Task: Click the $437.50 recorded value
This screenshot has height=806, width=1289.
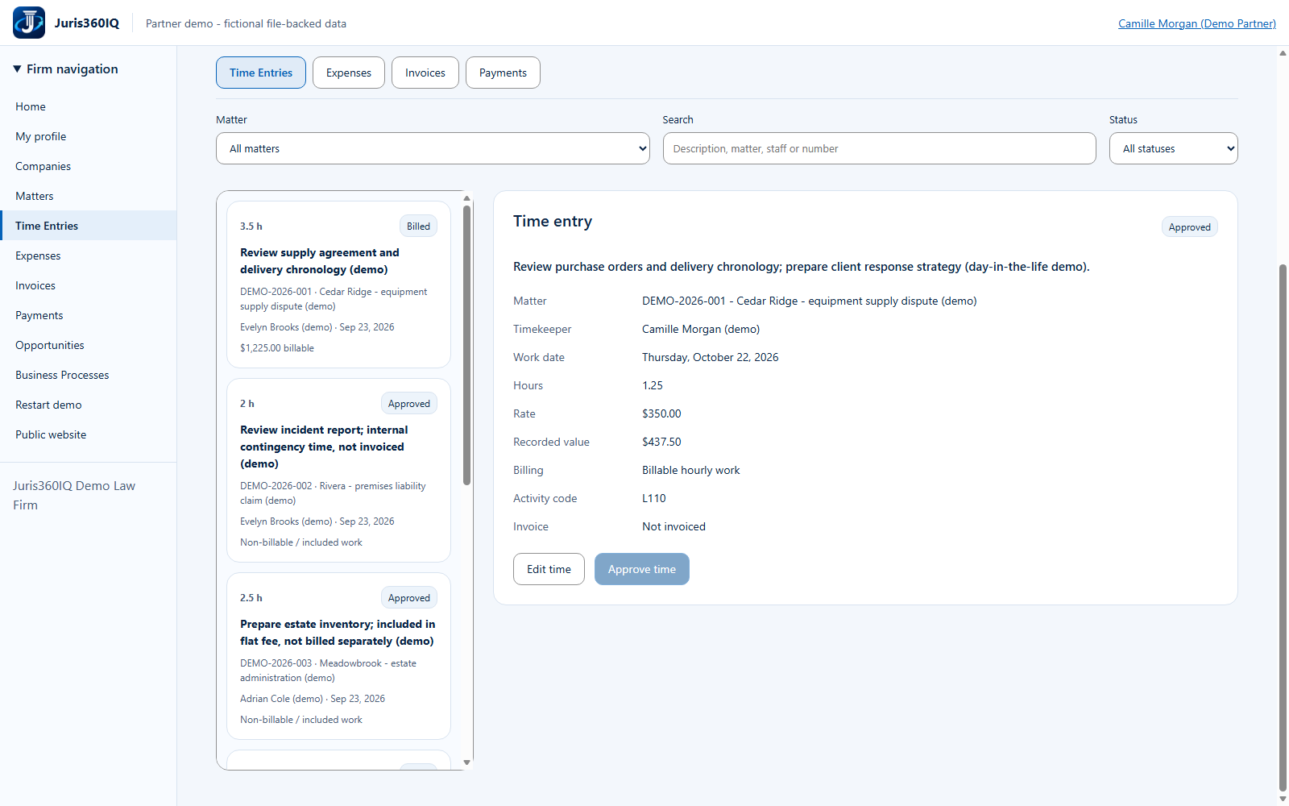Action: (x=661, y=442)
